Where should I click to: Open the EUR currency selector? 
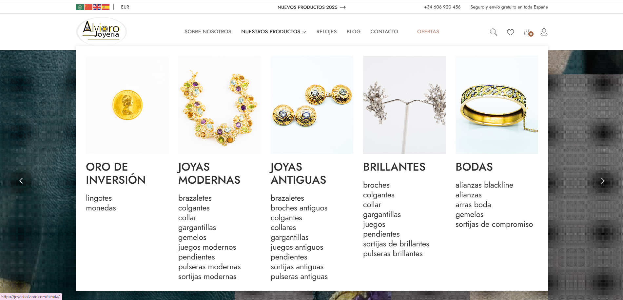pos(125,7)
